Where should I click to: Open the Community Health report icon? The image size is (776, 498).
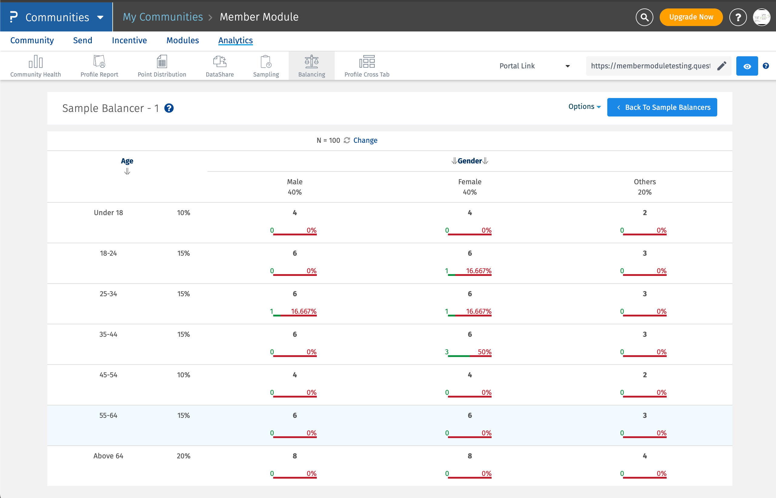tap(36, 61)
